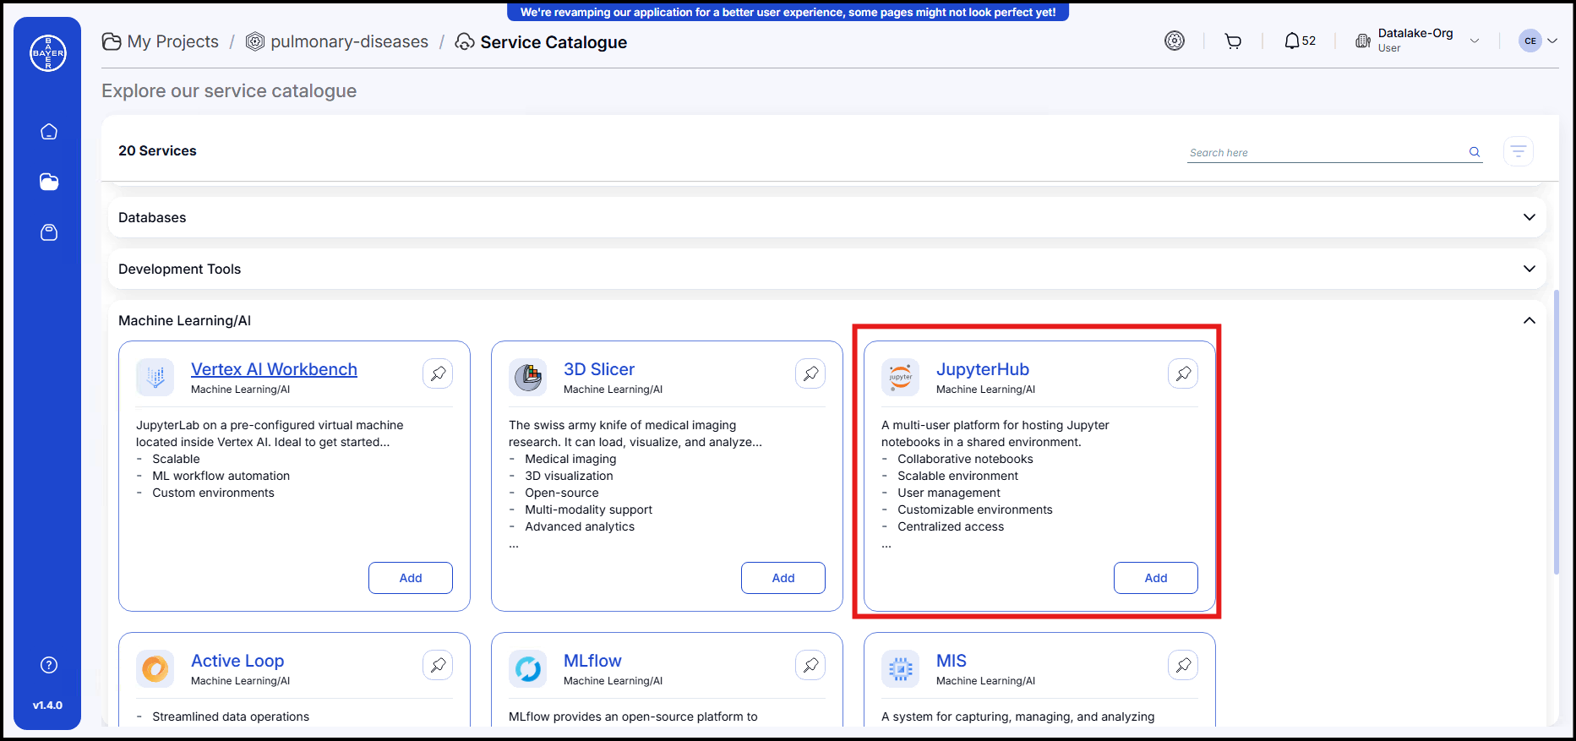Open the projects folder icon in the sidebar
The image size is (1576, 741).
[49, 182]
